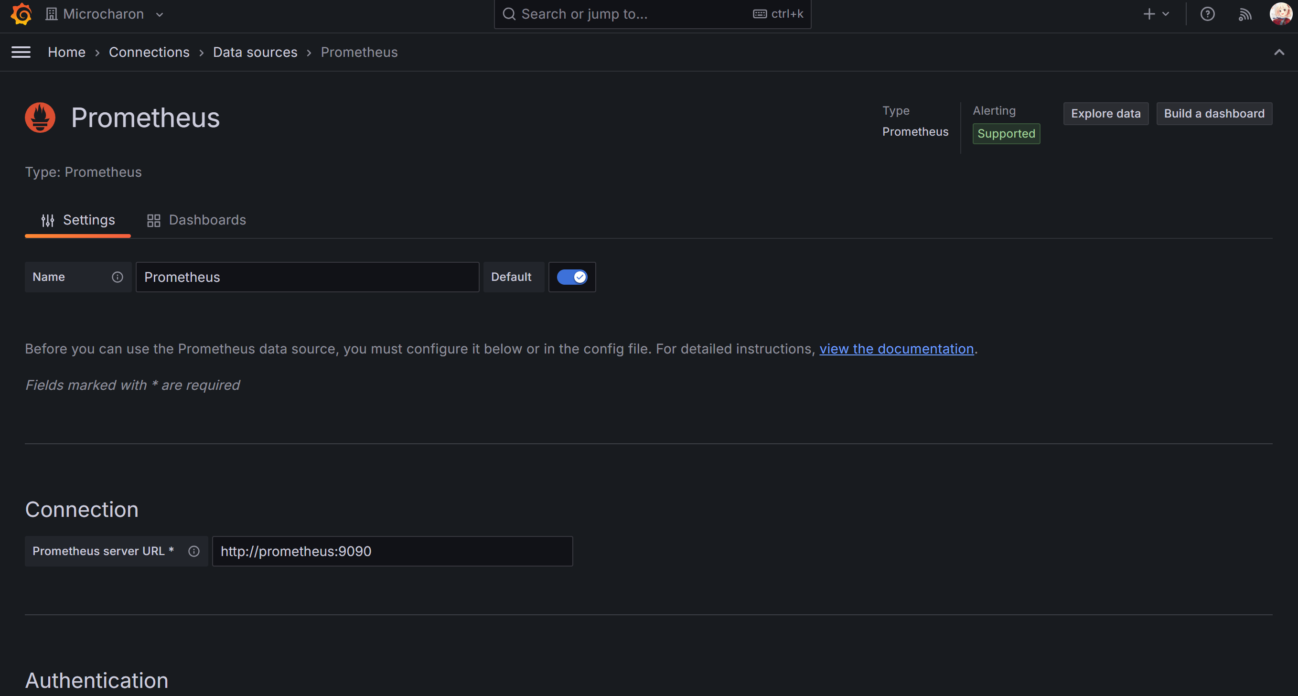The image size is (1298, 696).
Task: Click the user profile avatar icon
Action: coord(1280,13)
